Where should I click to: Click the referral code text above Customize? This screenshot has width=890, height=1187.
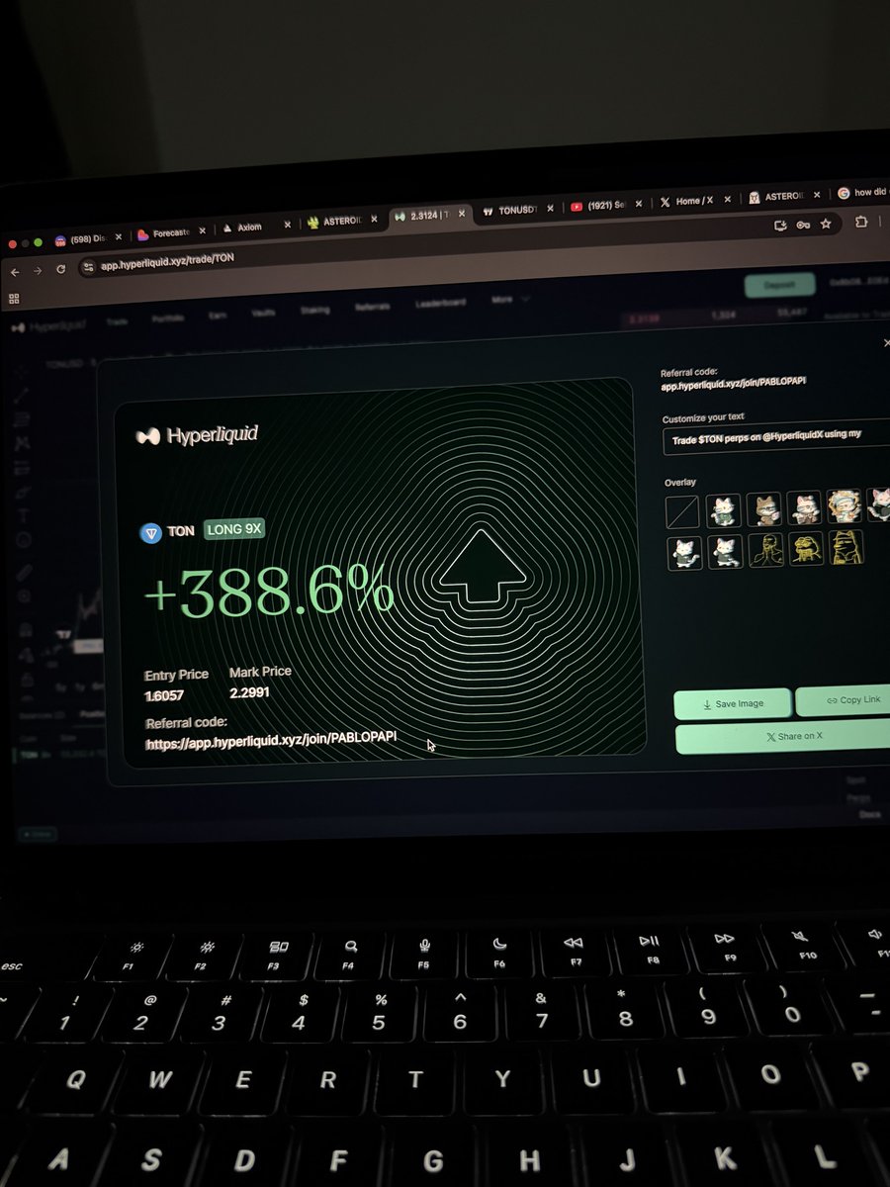coord(734,382)
